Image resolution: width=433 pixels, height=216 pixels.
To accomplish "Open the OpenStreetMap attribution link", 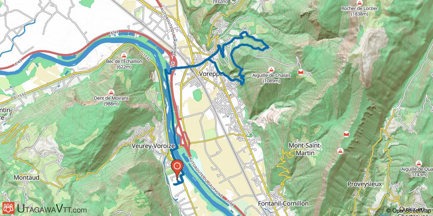I will click(410, 211).
